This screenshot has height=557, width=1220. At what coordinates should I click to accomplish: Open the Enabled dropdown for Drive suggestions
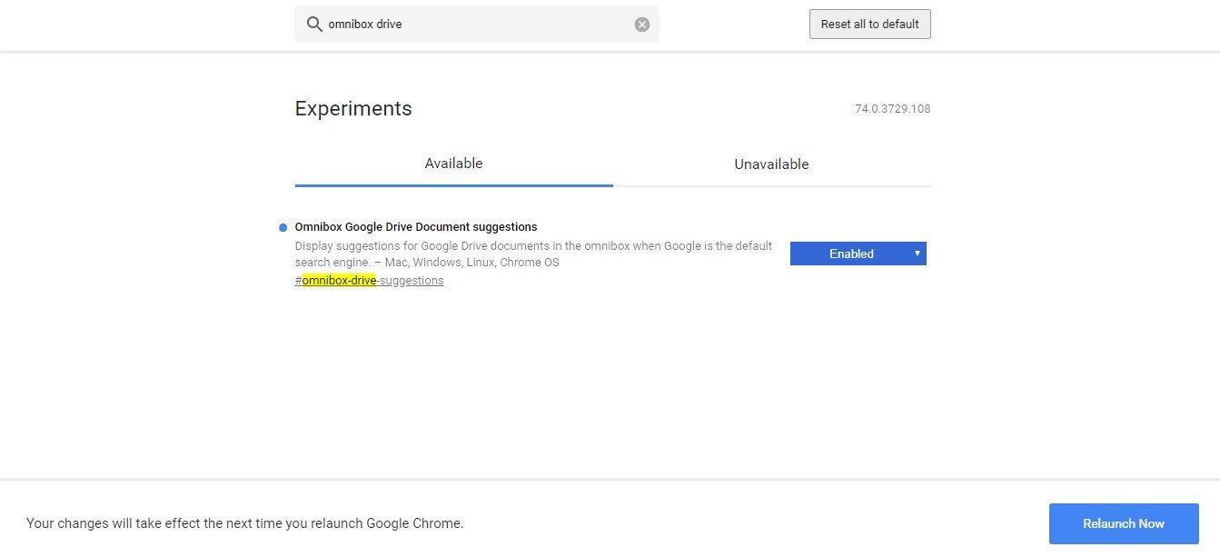(858, 254)
